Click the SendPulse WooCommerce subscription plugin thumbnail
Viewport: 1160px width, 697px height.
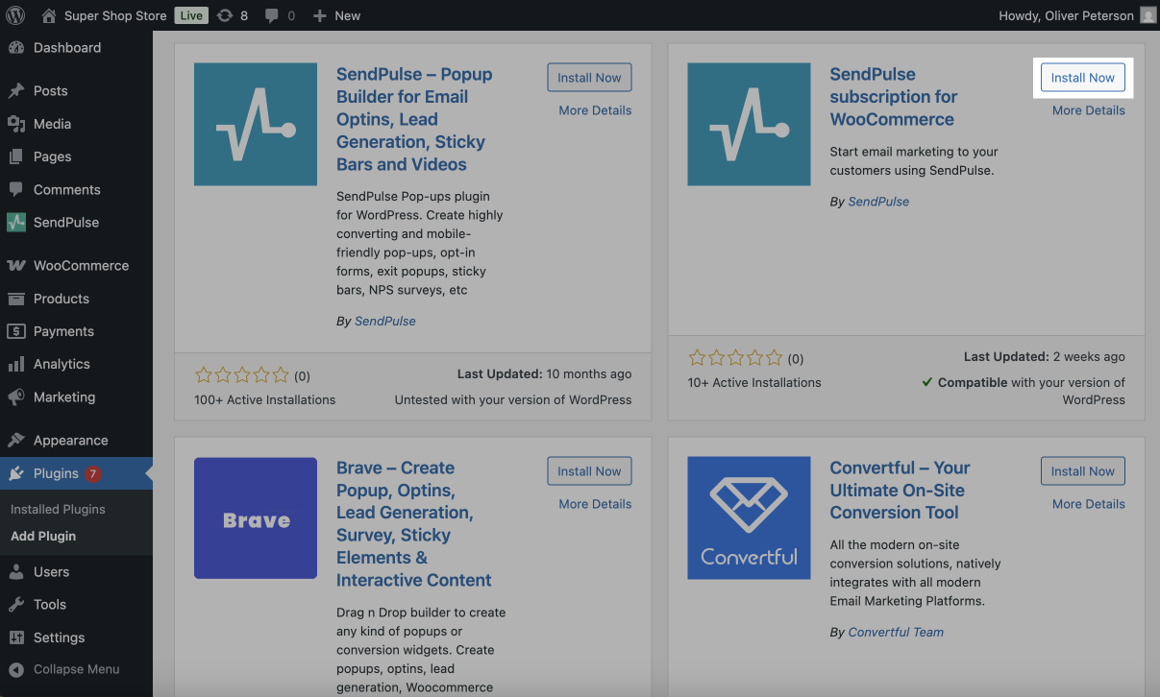749,124
